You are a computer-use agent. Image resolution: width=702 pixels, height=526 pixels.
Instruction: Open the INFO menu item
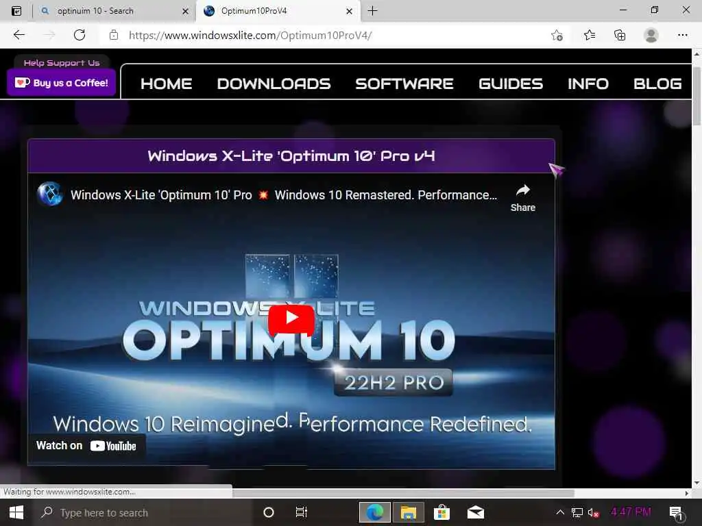(x=588, y=84)
